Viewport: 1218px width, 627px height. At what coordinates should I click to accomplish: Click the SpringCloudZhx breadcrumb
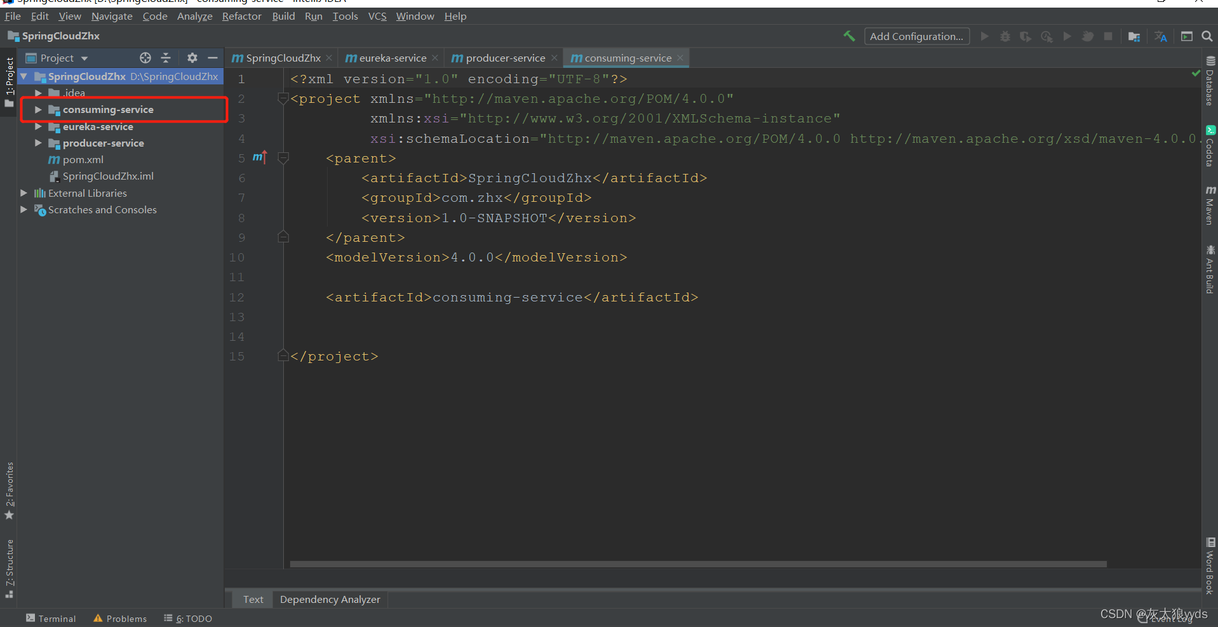pos(54,36)
